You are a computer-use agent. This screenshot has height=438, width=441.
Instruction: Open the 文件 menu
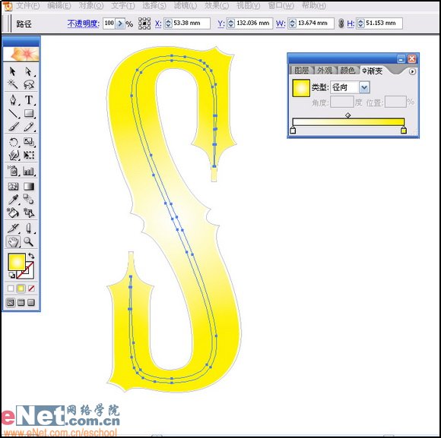(27, 5)
